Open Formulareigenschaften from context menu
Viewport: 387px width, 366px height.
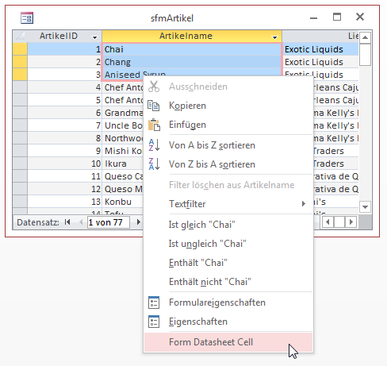click(228, 302)
